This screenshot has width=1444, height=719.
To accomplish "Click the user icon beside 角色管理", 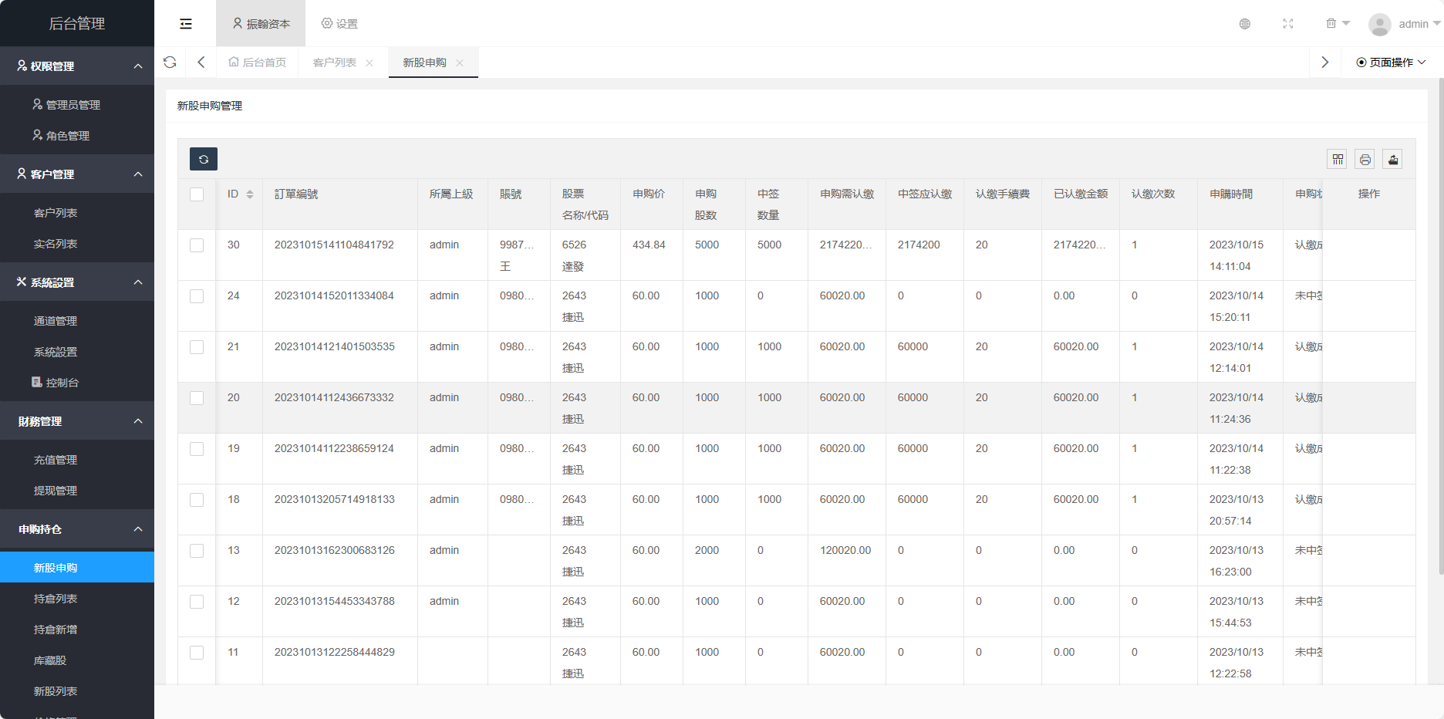I will click(x=37, y=135).
